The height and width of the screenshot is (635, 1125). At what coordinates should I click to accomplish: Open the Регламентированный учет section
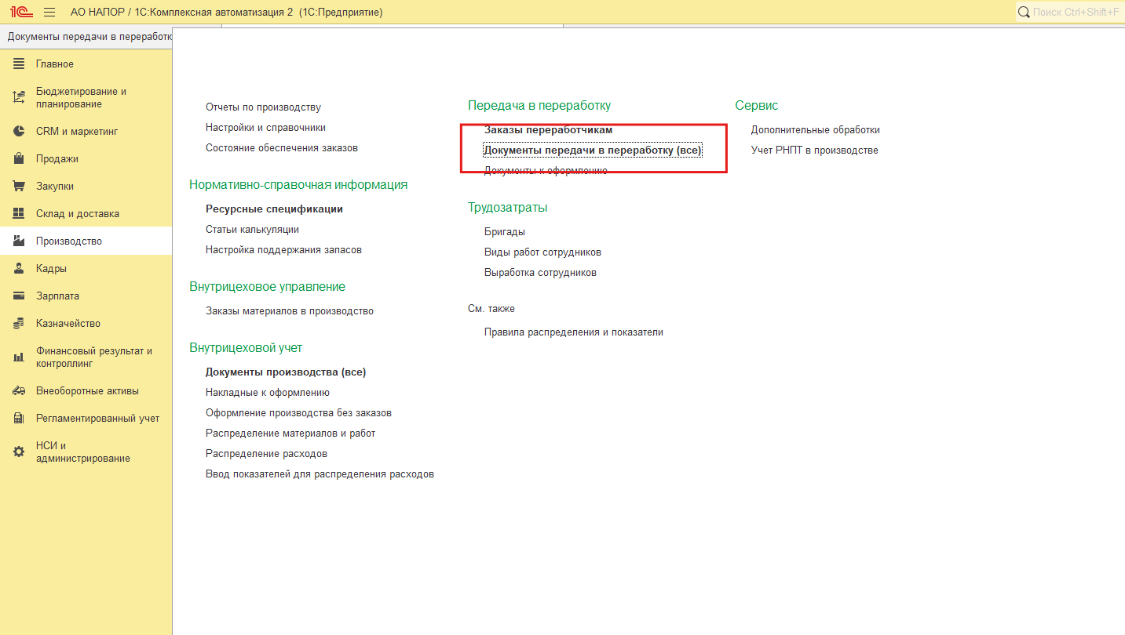coord(97,419)
